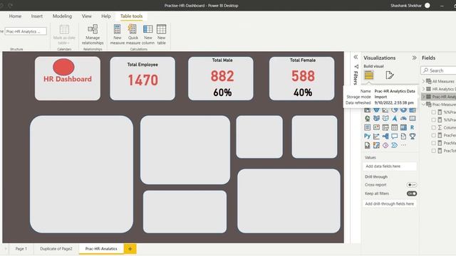Viewport: 456px width, 256px height.
Task: Check the Colum... field checkbox
Action: tap(434, 127)
